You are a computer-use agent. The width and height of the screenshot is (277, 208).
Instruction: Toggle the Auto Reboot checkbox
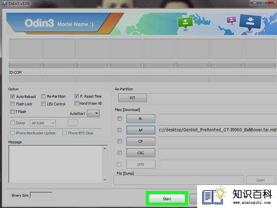point(12,97)
